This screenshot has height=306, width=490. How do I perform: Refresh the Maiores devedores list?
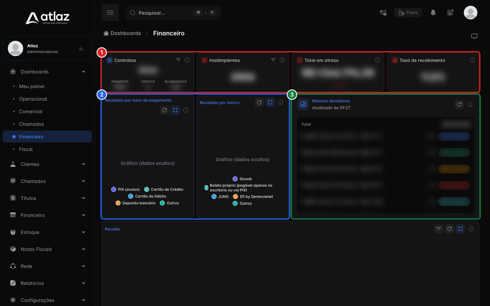coord(459,104)
